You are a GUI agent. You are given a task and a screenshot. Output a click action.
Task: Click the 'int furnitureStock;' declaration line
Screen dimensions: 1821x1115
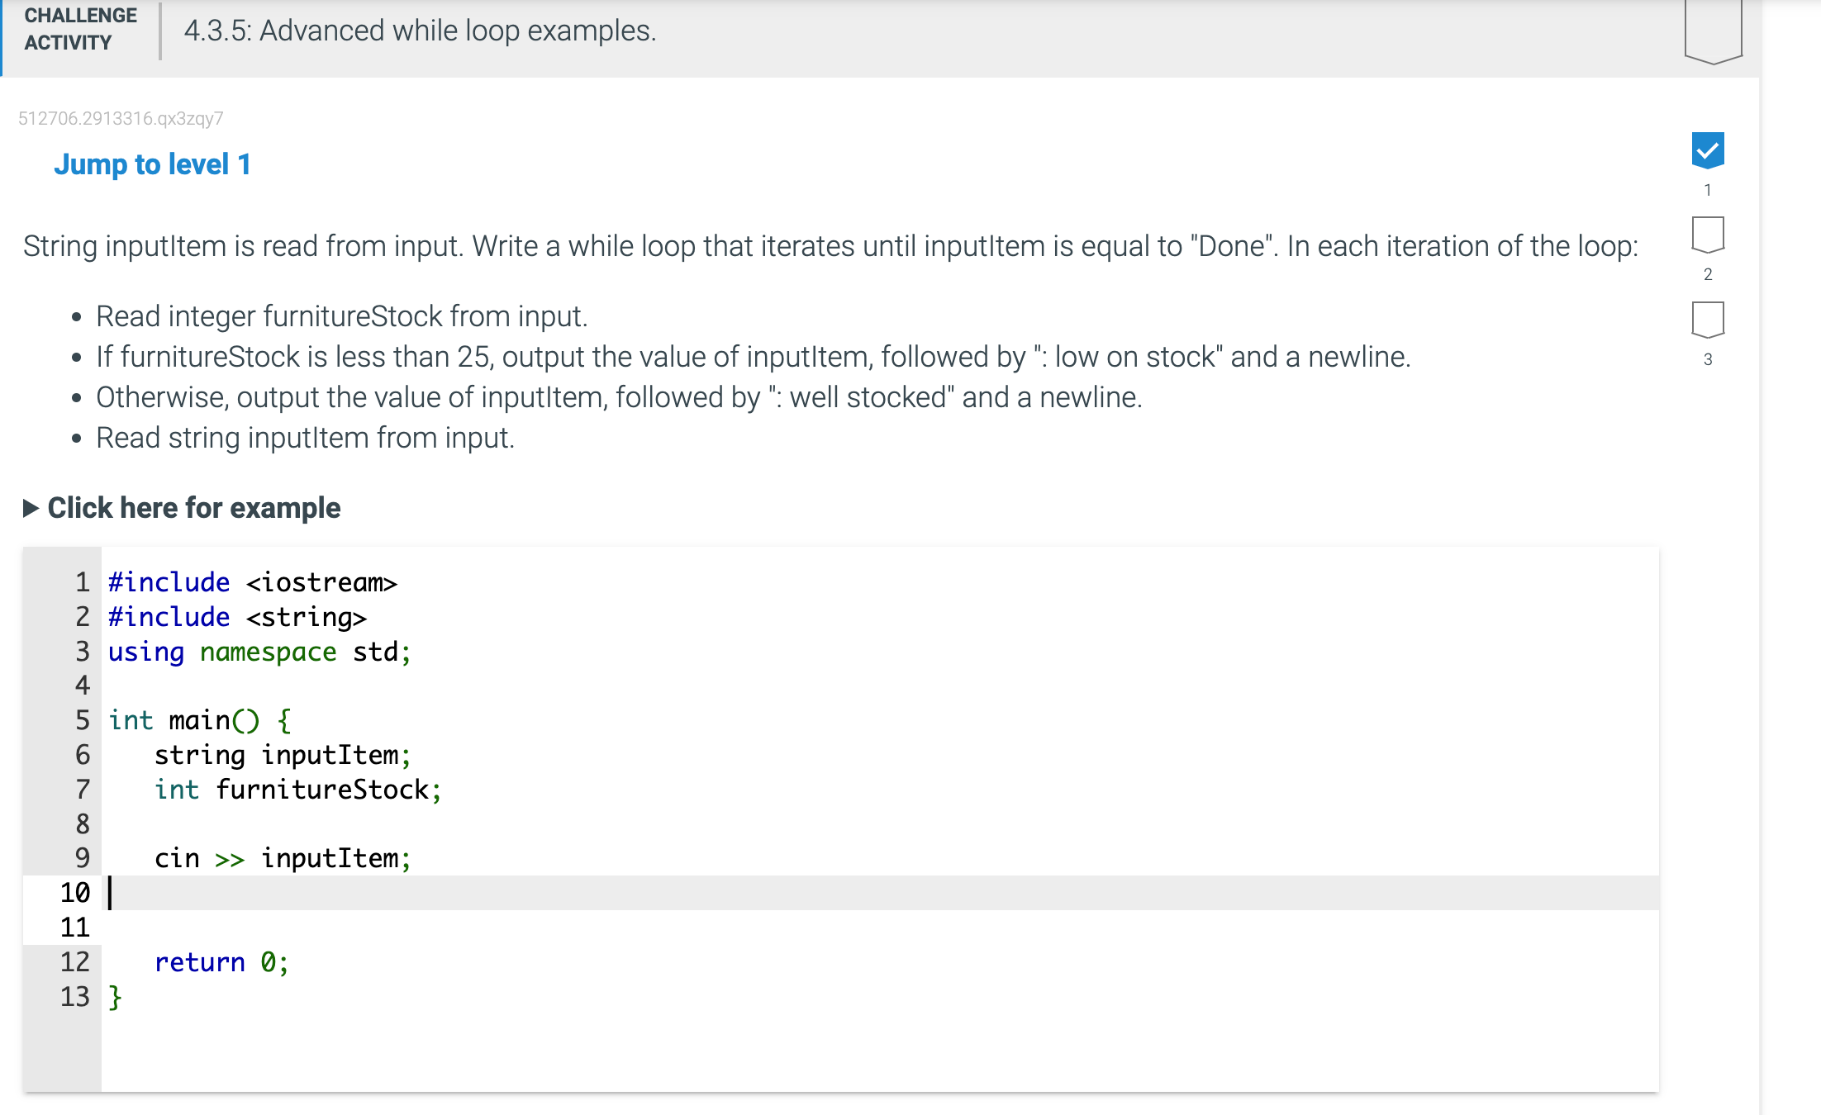[298, 790]
